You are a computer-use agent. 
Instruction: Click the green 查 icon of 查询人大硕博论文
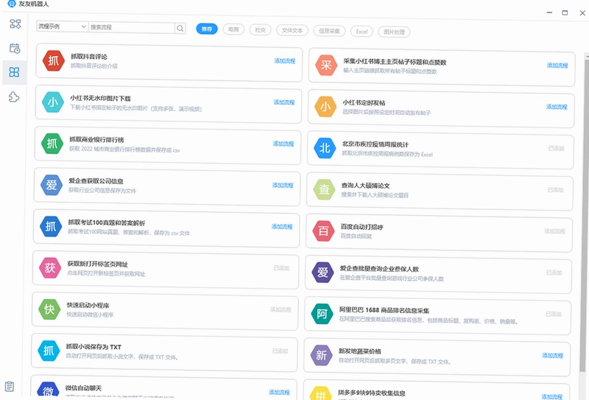click(324, 189)
